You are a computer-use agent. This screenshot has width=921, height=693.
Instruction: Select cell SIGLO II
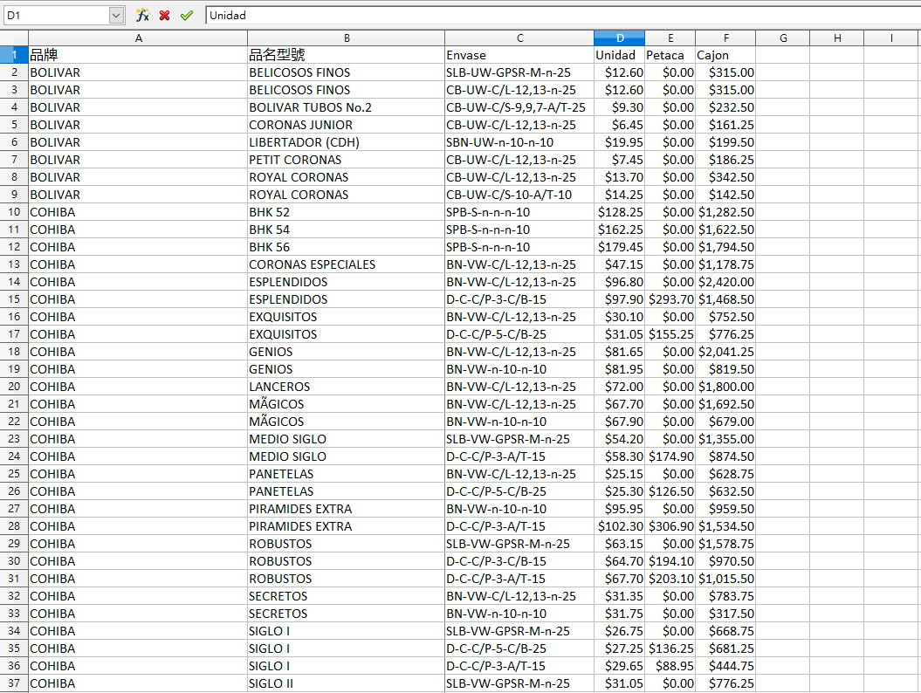(346, 683)
